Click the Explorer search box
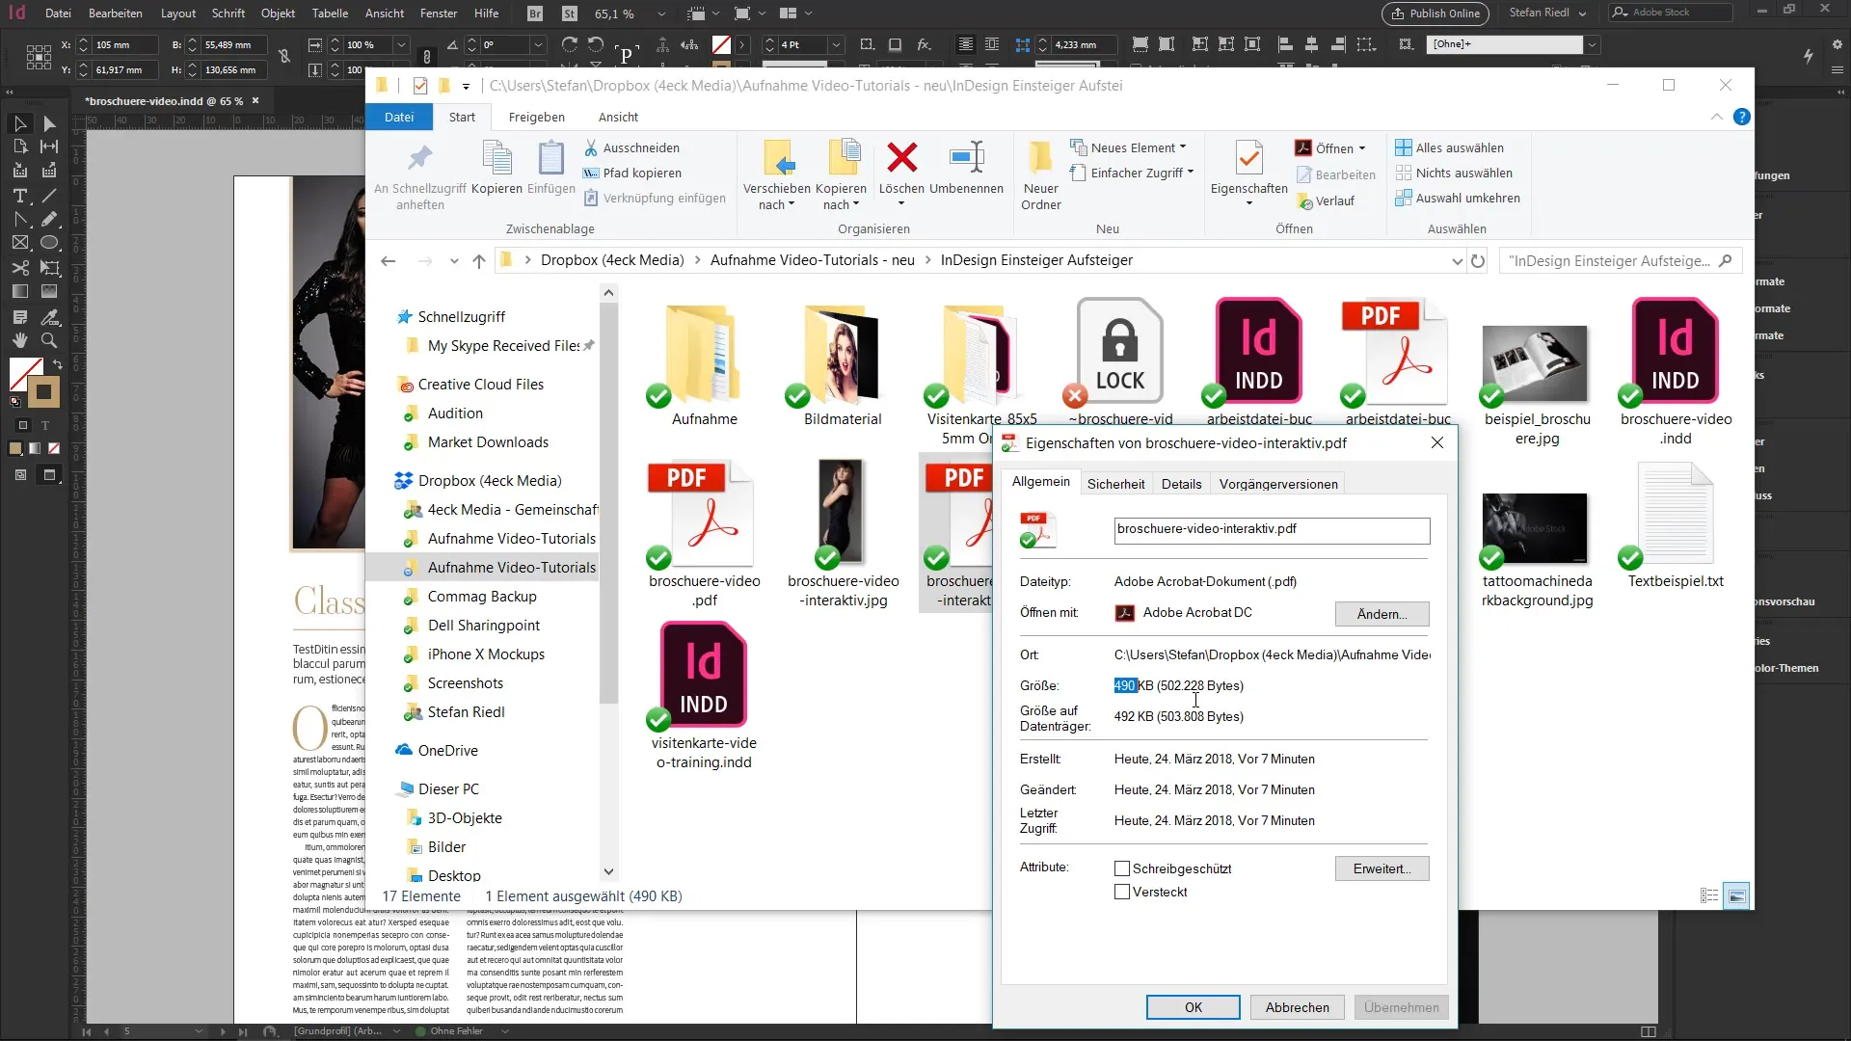This screenshot has width=1851, height=1041. click(x=1620, y=261)
